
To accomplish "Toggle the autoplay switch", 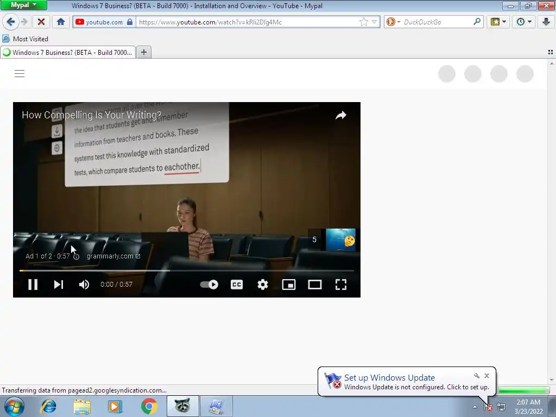I will [209, 285].
